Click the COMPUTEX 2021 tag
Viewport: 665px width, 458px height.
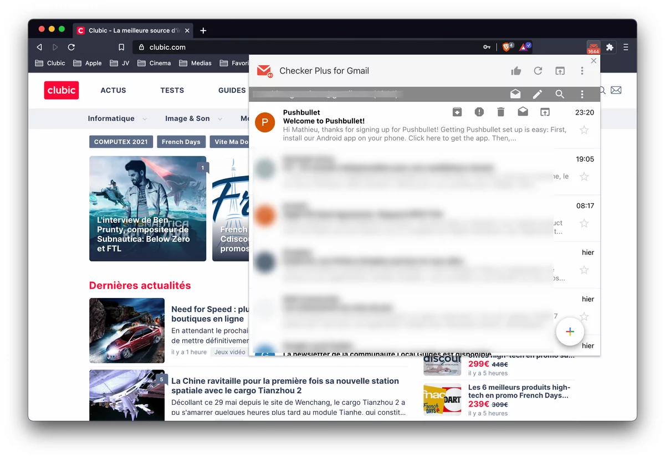click(121, 142)
